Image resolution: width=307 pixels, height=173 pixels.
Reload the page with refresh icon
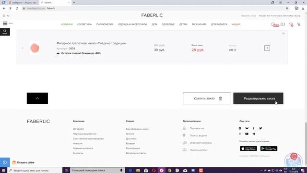(17, 9)
